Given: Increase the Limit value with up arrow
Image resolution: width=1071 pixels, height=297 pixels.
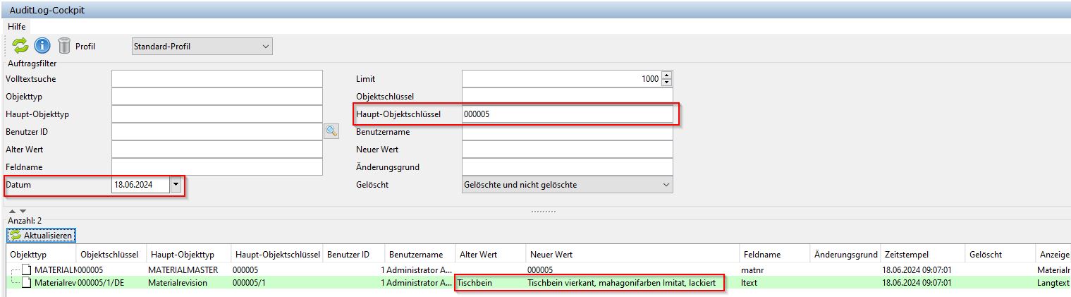Looking at the screenshot, I should coord(667,75).
